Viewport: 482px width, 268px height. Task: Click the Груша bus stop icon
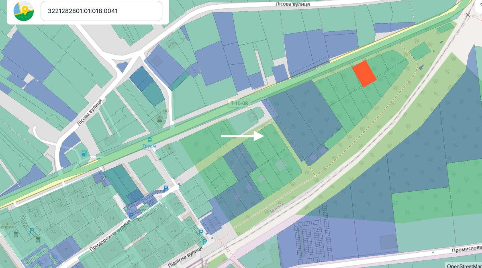point(150,139)
